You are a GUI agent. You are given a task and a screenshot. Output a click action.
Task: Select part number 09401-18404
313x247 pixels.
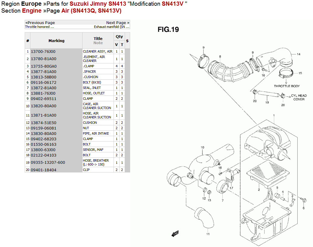(43, 170)
